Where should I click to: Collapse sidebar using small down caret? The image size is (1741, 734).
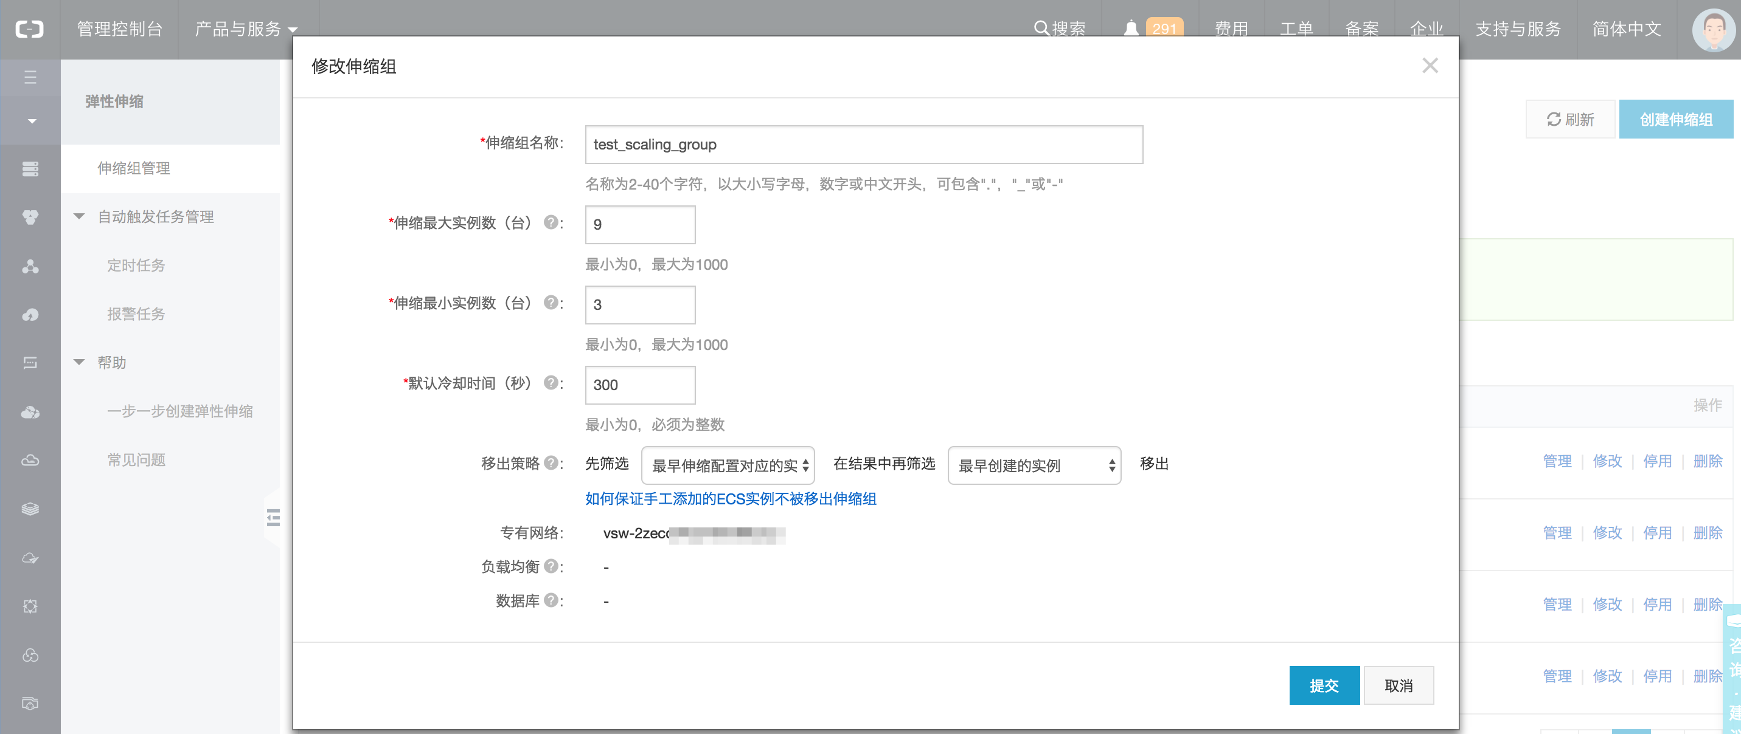click(x=31, y=122)
